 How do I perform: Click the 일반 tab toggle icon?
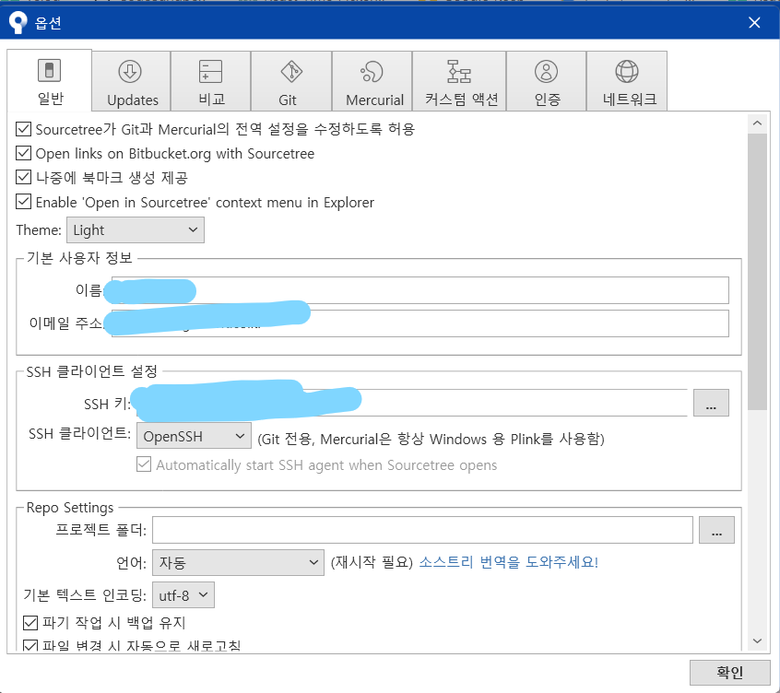click(x=49, y=70)
